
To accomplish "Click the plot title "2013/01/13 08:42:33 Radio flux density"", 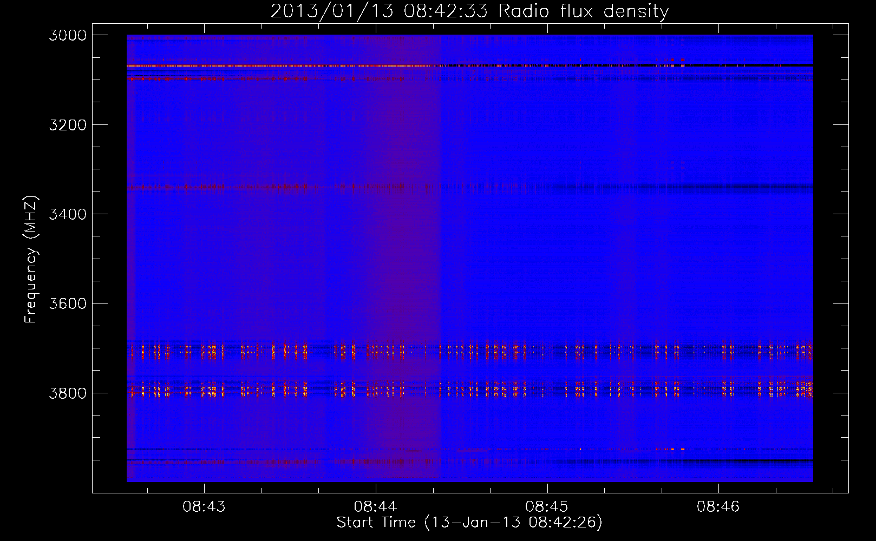I will point(469,11).
